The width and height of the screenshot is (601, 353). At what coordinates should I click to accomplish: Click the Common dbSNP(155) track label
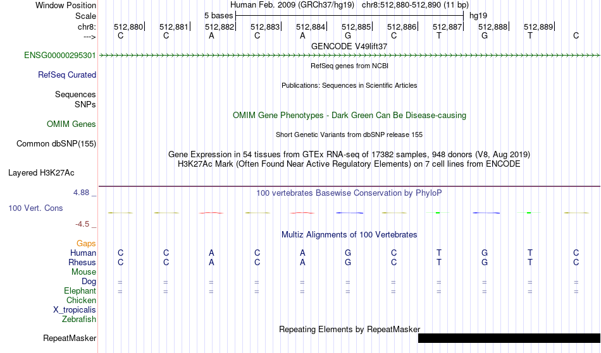[x=56, y=144]
